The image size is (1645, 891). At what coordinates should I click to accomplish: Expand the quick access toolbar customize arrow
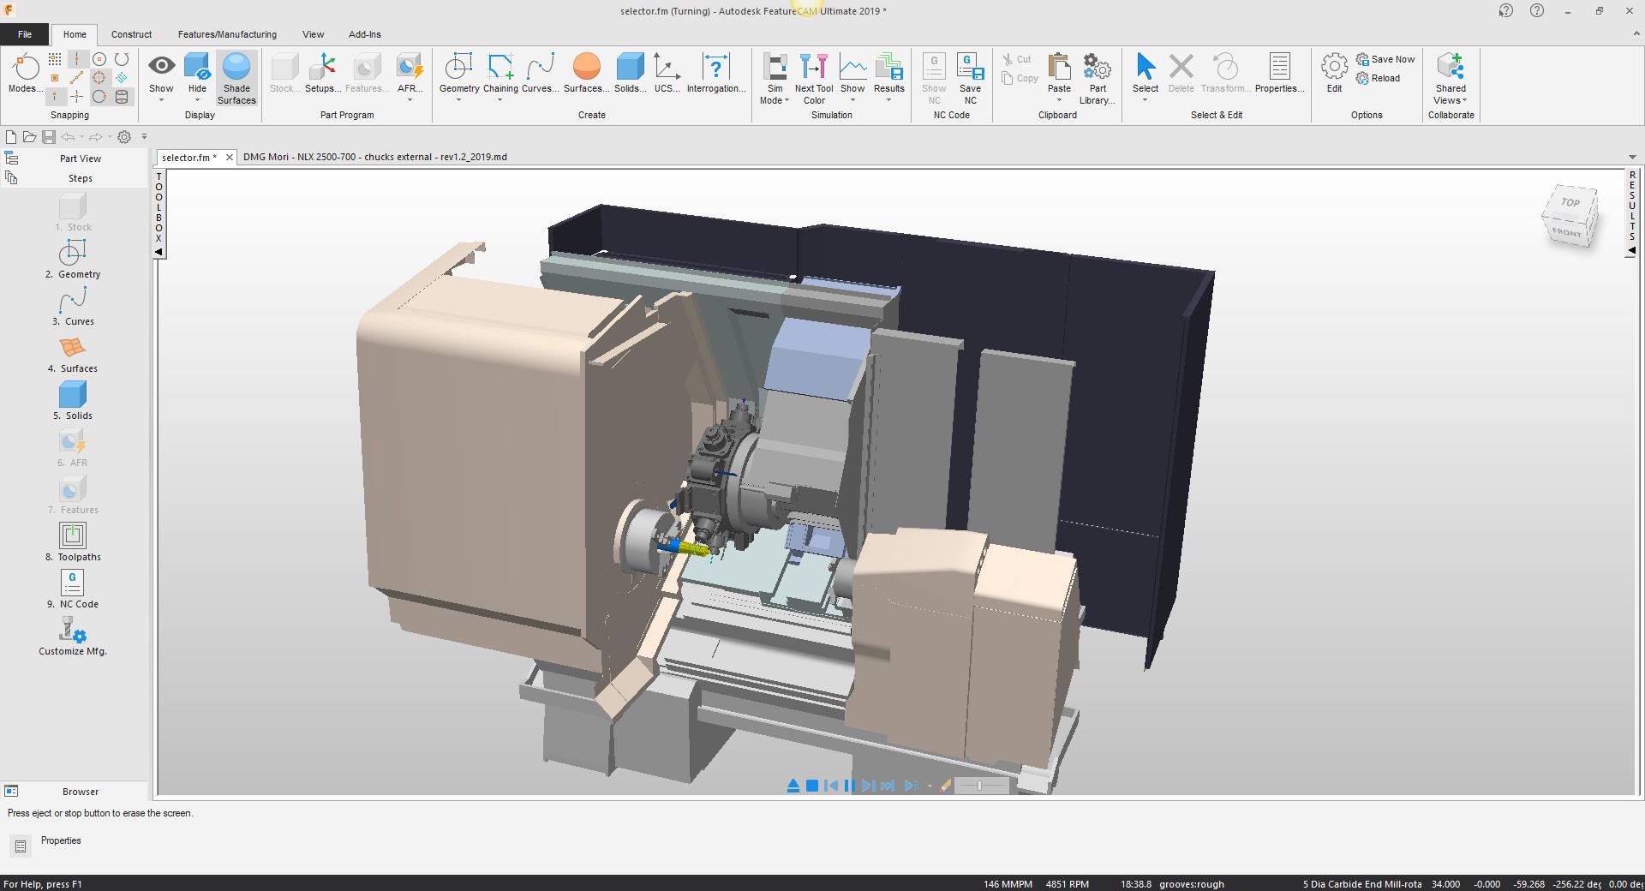(x=144, y=136)
